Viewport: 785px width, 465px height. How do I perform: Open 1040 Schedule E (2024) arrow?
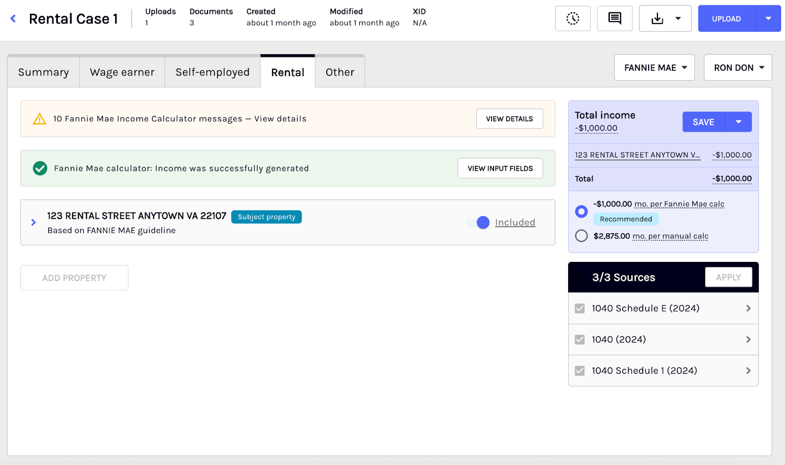748,308
